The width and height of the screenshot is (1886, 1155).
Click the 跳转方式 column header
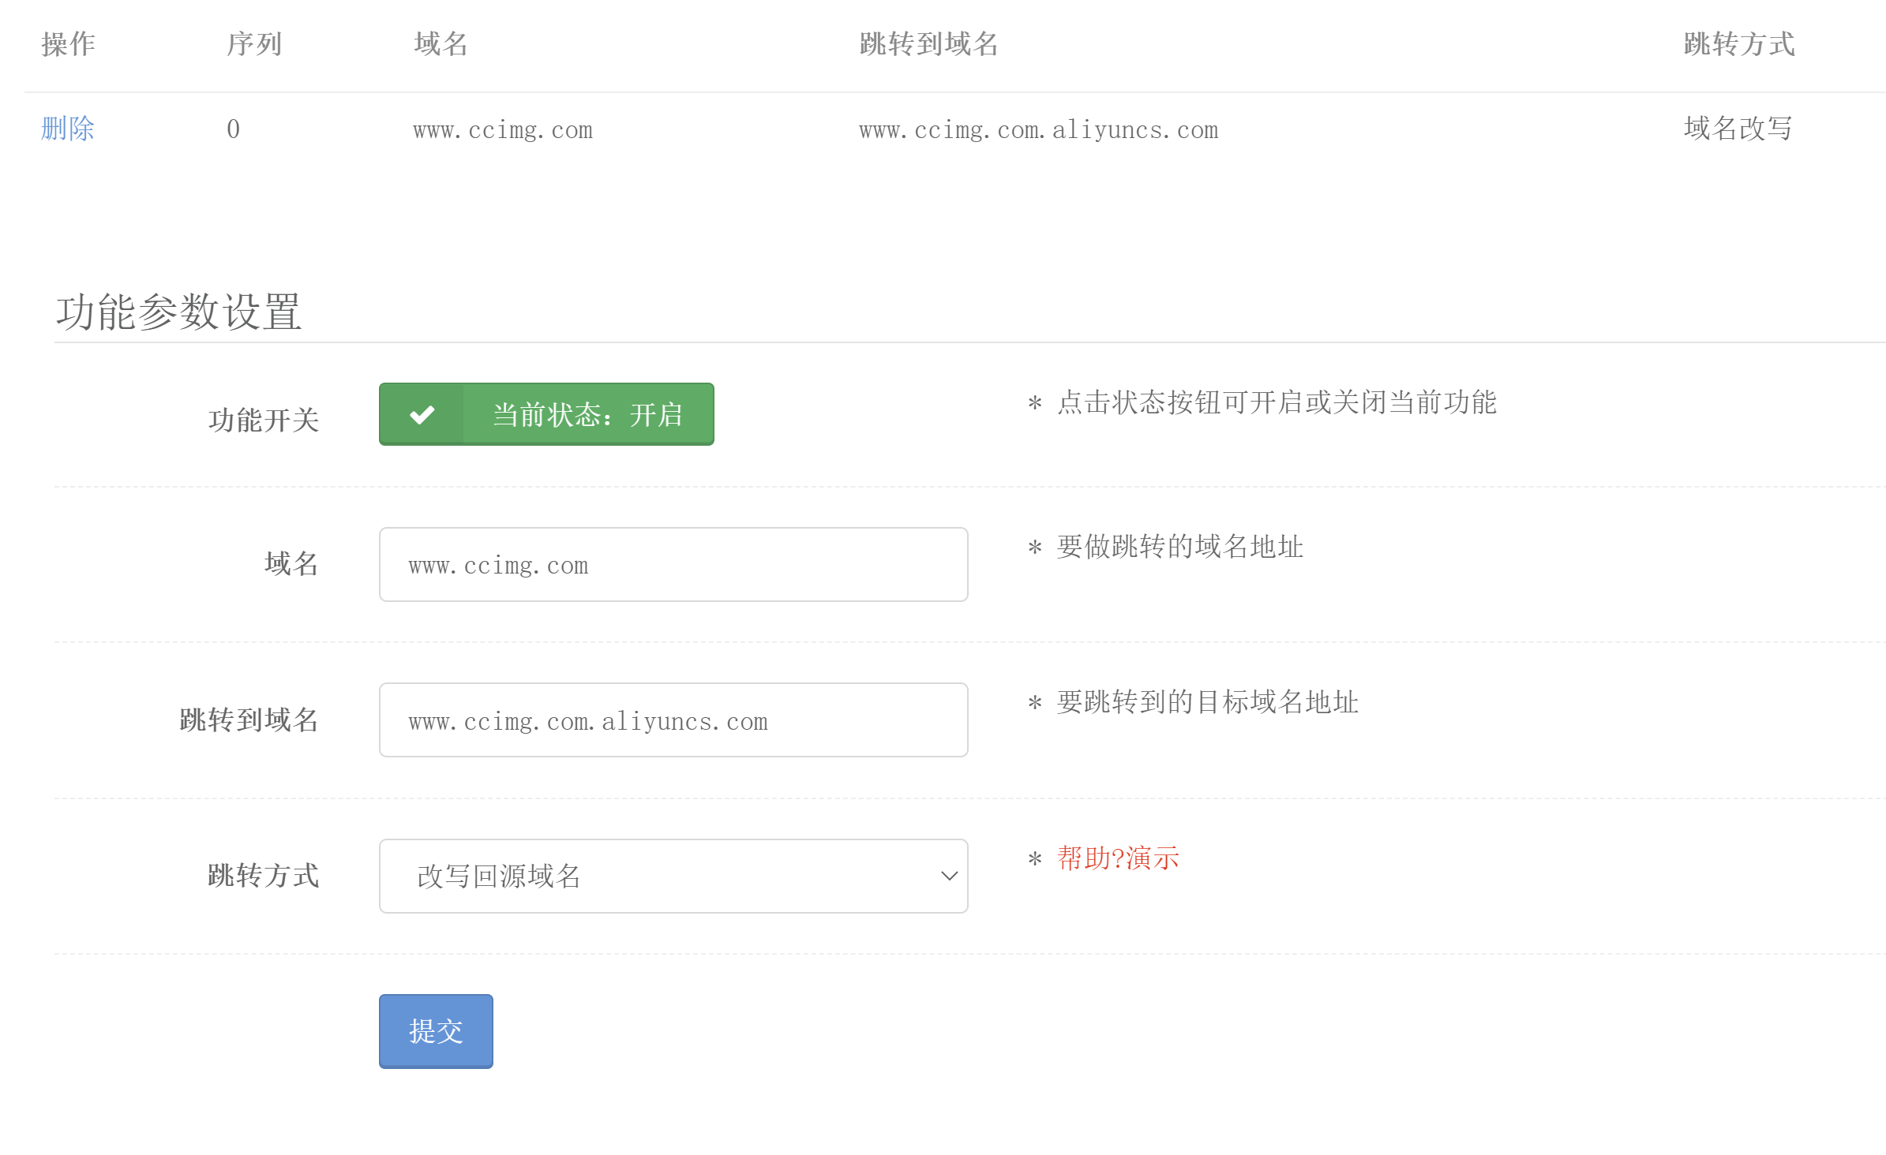1739,44
